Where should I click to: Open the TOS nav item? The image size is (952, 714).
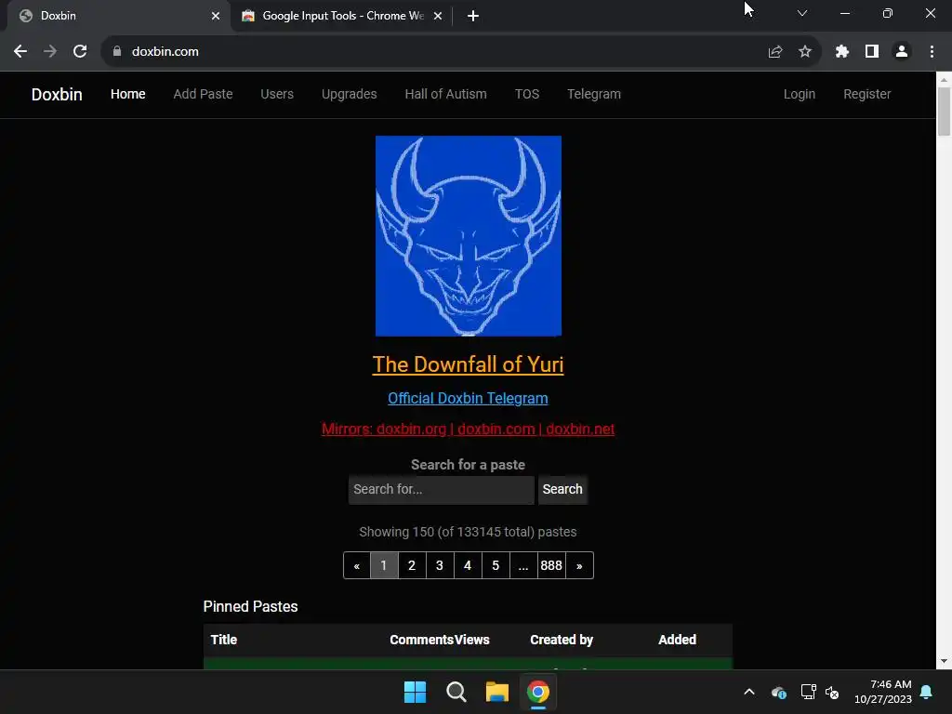pyautogui.click(x=527, y=94)
